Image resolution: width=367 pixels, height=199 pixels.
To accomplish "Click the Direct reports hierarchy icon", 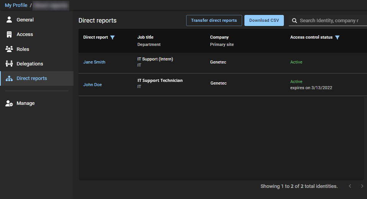I will [9, 78].
